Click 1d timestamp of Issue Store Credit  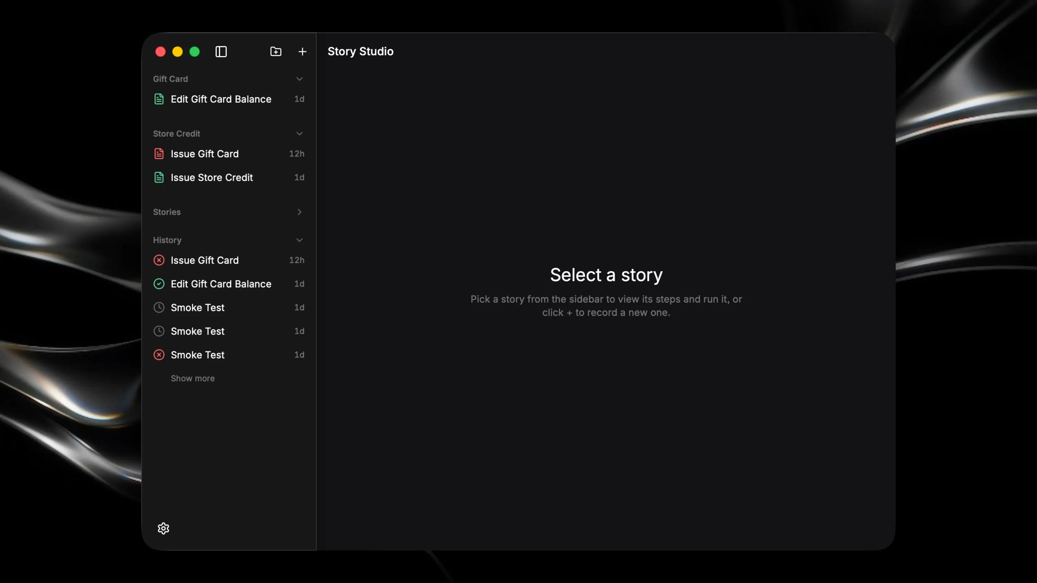pyautogui.click(x=299, y=177)
